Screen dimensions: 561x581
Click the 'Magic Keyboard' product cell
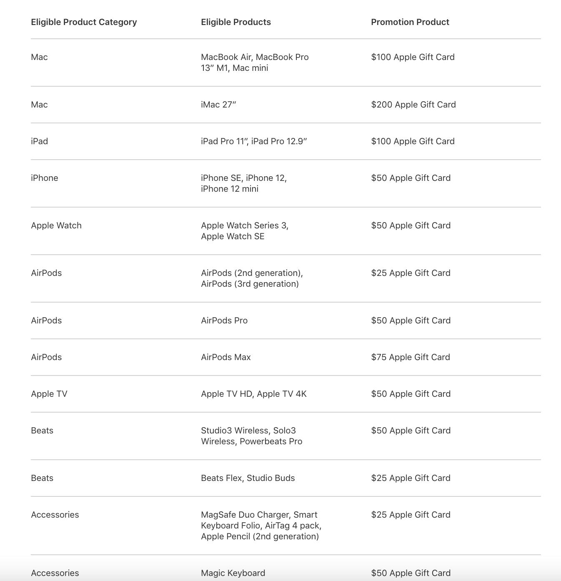tap(233, 573)
